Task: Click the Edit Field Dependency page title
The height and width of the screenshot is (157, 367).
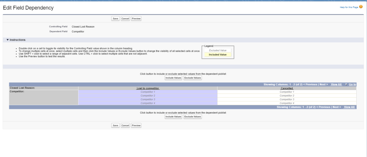Action: (28, 8)
